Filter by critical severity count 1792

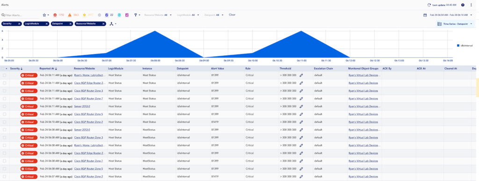coord(58,14)
